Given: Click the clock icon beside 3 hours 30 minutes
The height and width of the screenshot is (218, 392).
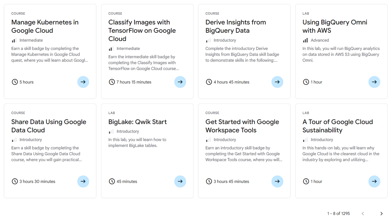Looking at the screenshot, I should (x=15, y=182).
